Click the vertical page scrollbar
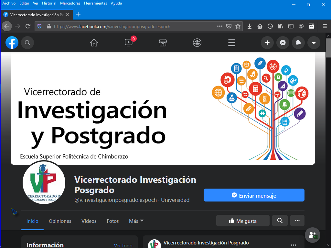Image resolution: width=331 pixels, height=248 pixels. point(328,129)
